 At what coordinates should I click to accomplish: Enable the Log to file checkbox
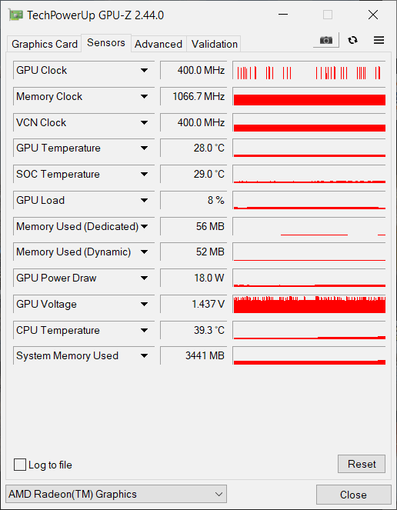coord(20,465)
